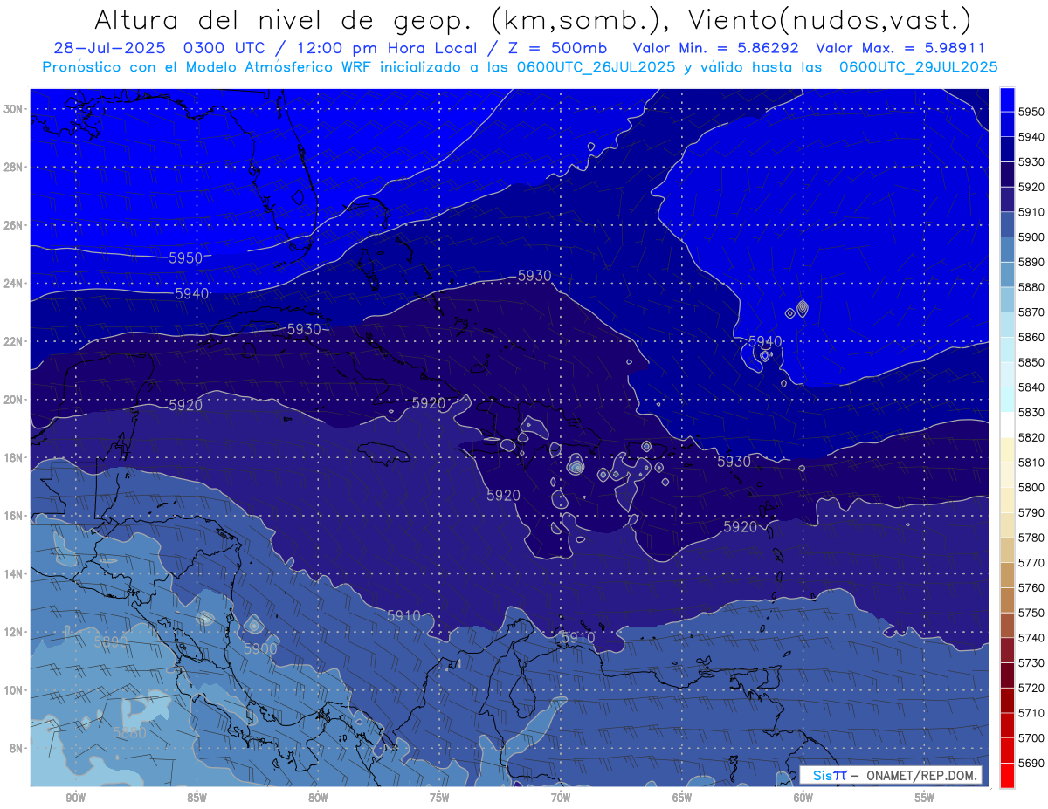Click the '60W' longitude axis label
1048x809 pixels.
coord(803,798)
